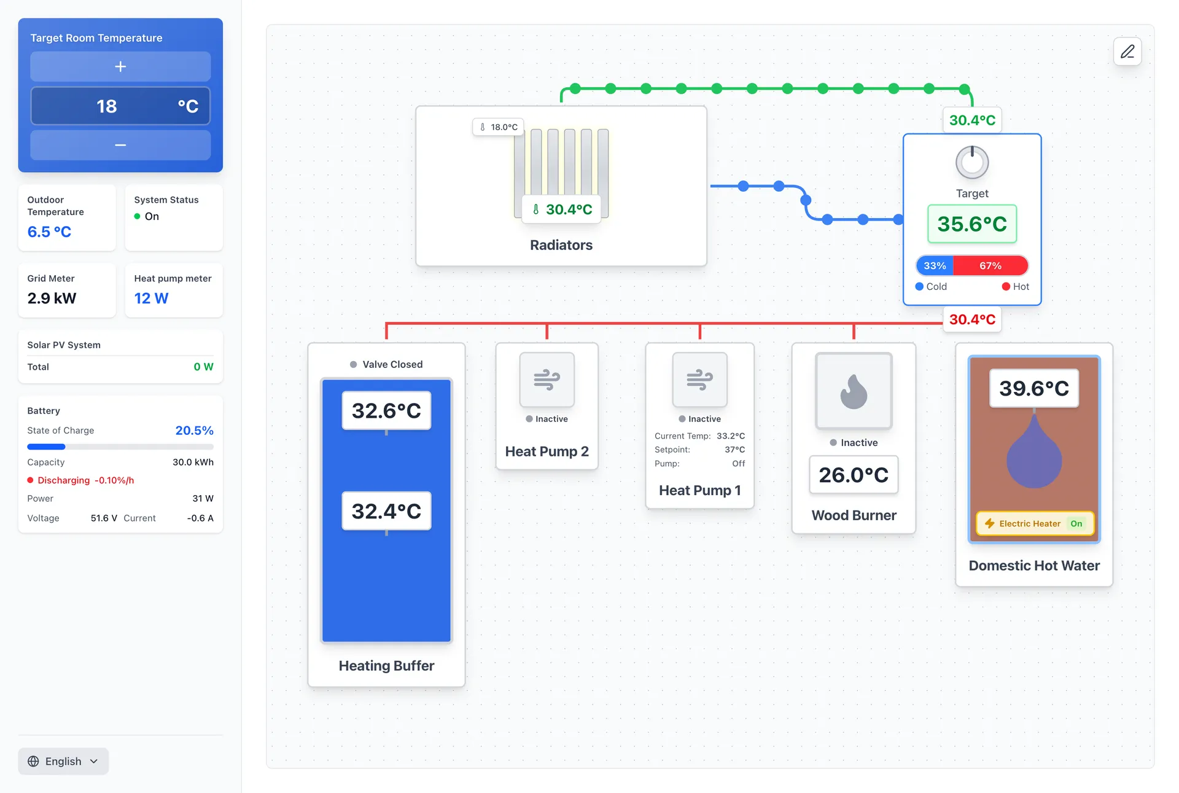Click the battery Capacity 30.0 kWh row
The image size is (1179, 793).
pos(120,462)
